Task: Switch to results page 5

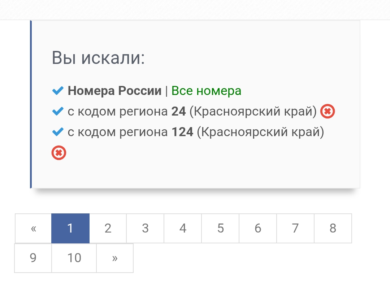Action: tap(220, 228)
